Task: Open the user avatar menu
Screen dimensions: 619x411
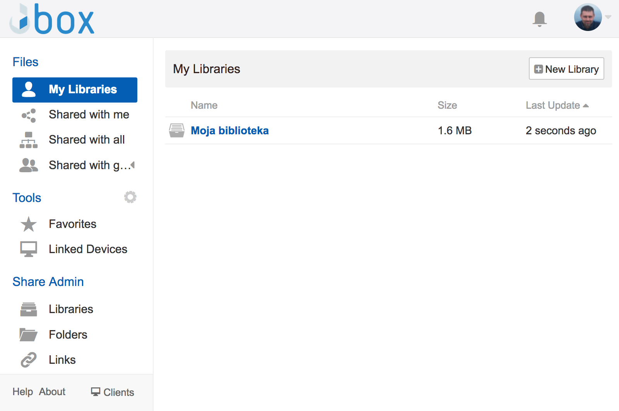Action: (x=588, y=17)
